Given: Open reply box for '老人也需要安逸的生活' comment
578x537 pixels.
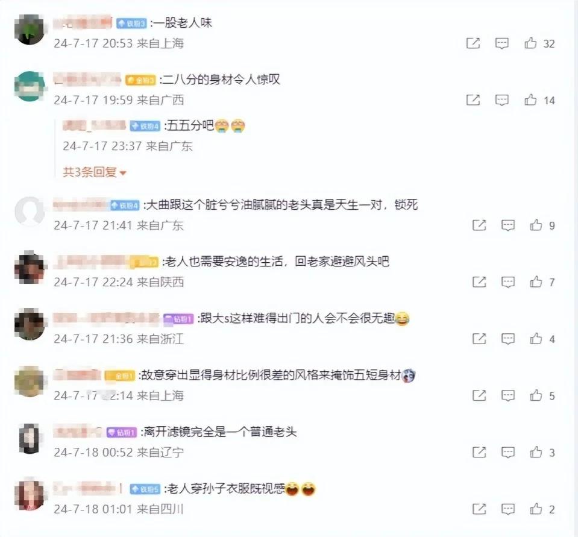Looking at the screenshot, I should [508, 282].
